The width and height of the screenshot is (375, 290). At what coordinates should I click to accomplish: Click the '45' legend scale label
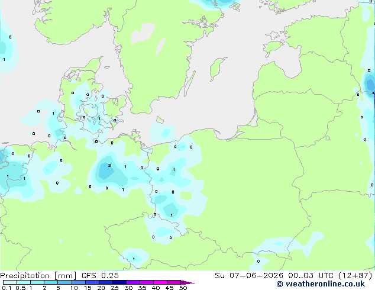pos(169,288)
